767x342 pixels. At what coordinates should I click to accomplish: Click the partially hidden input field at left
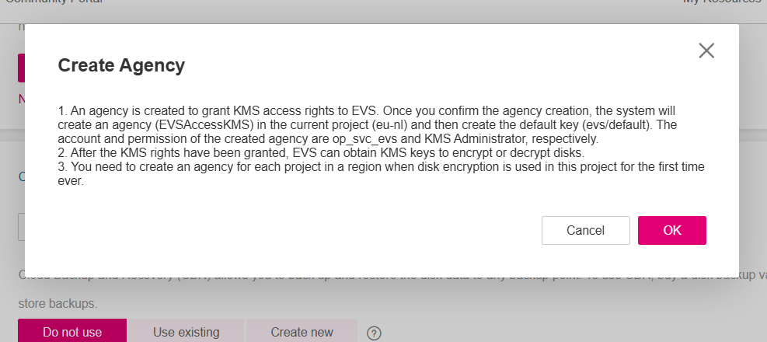(x=21, y=227)
